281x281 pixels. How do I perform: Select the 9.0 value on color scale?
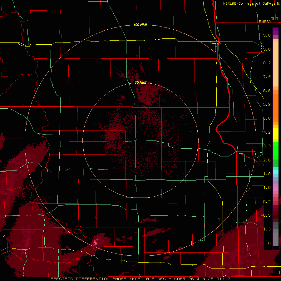(267, 49)
